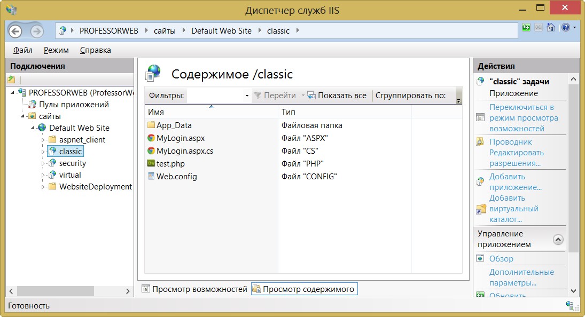Click the status bar network icon
The height and width of the screenshot is (317, 585).
(x=570, y=305)
